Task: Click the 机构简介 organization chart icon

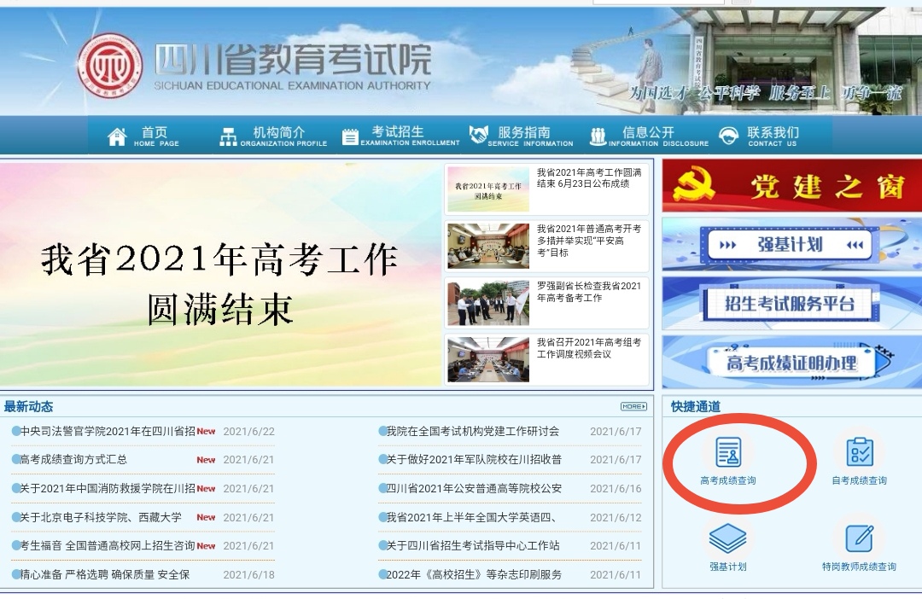Action: tap(227, 134)
